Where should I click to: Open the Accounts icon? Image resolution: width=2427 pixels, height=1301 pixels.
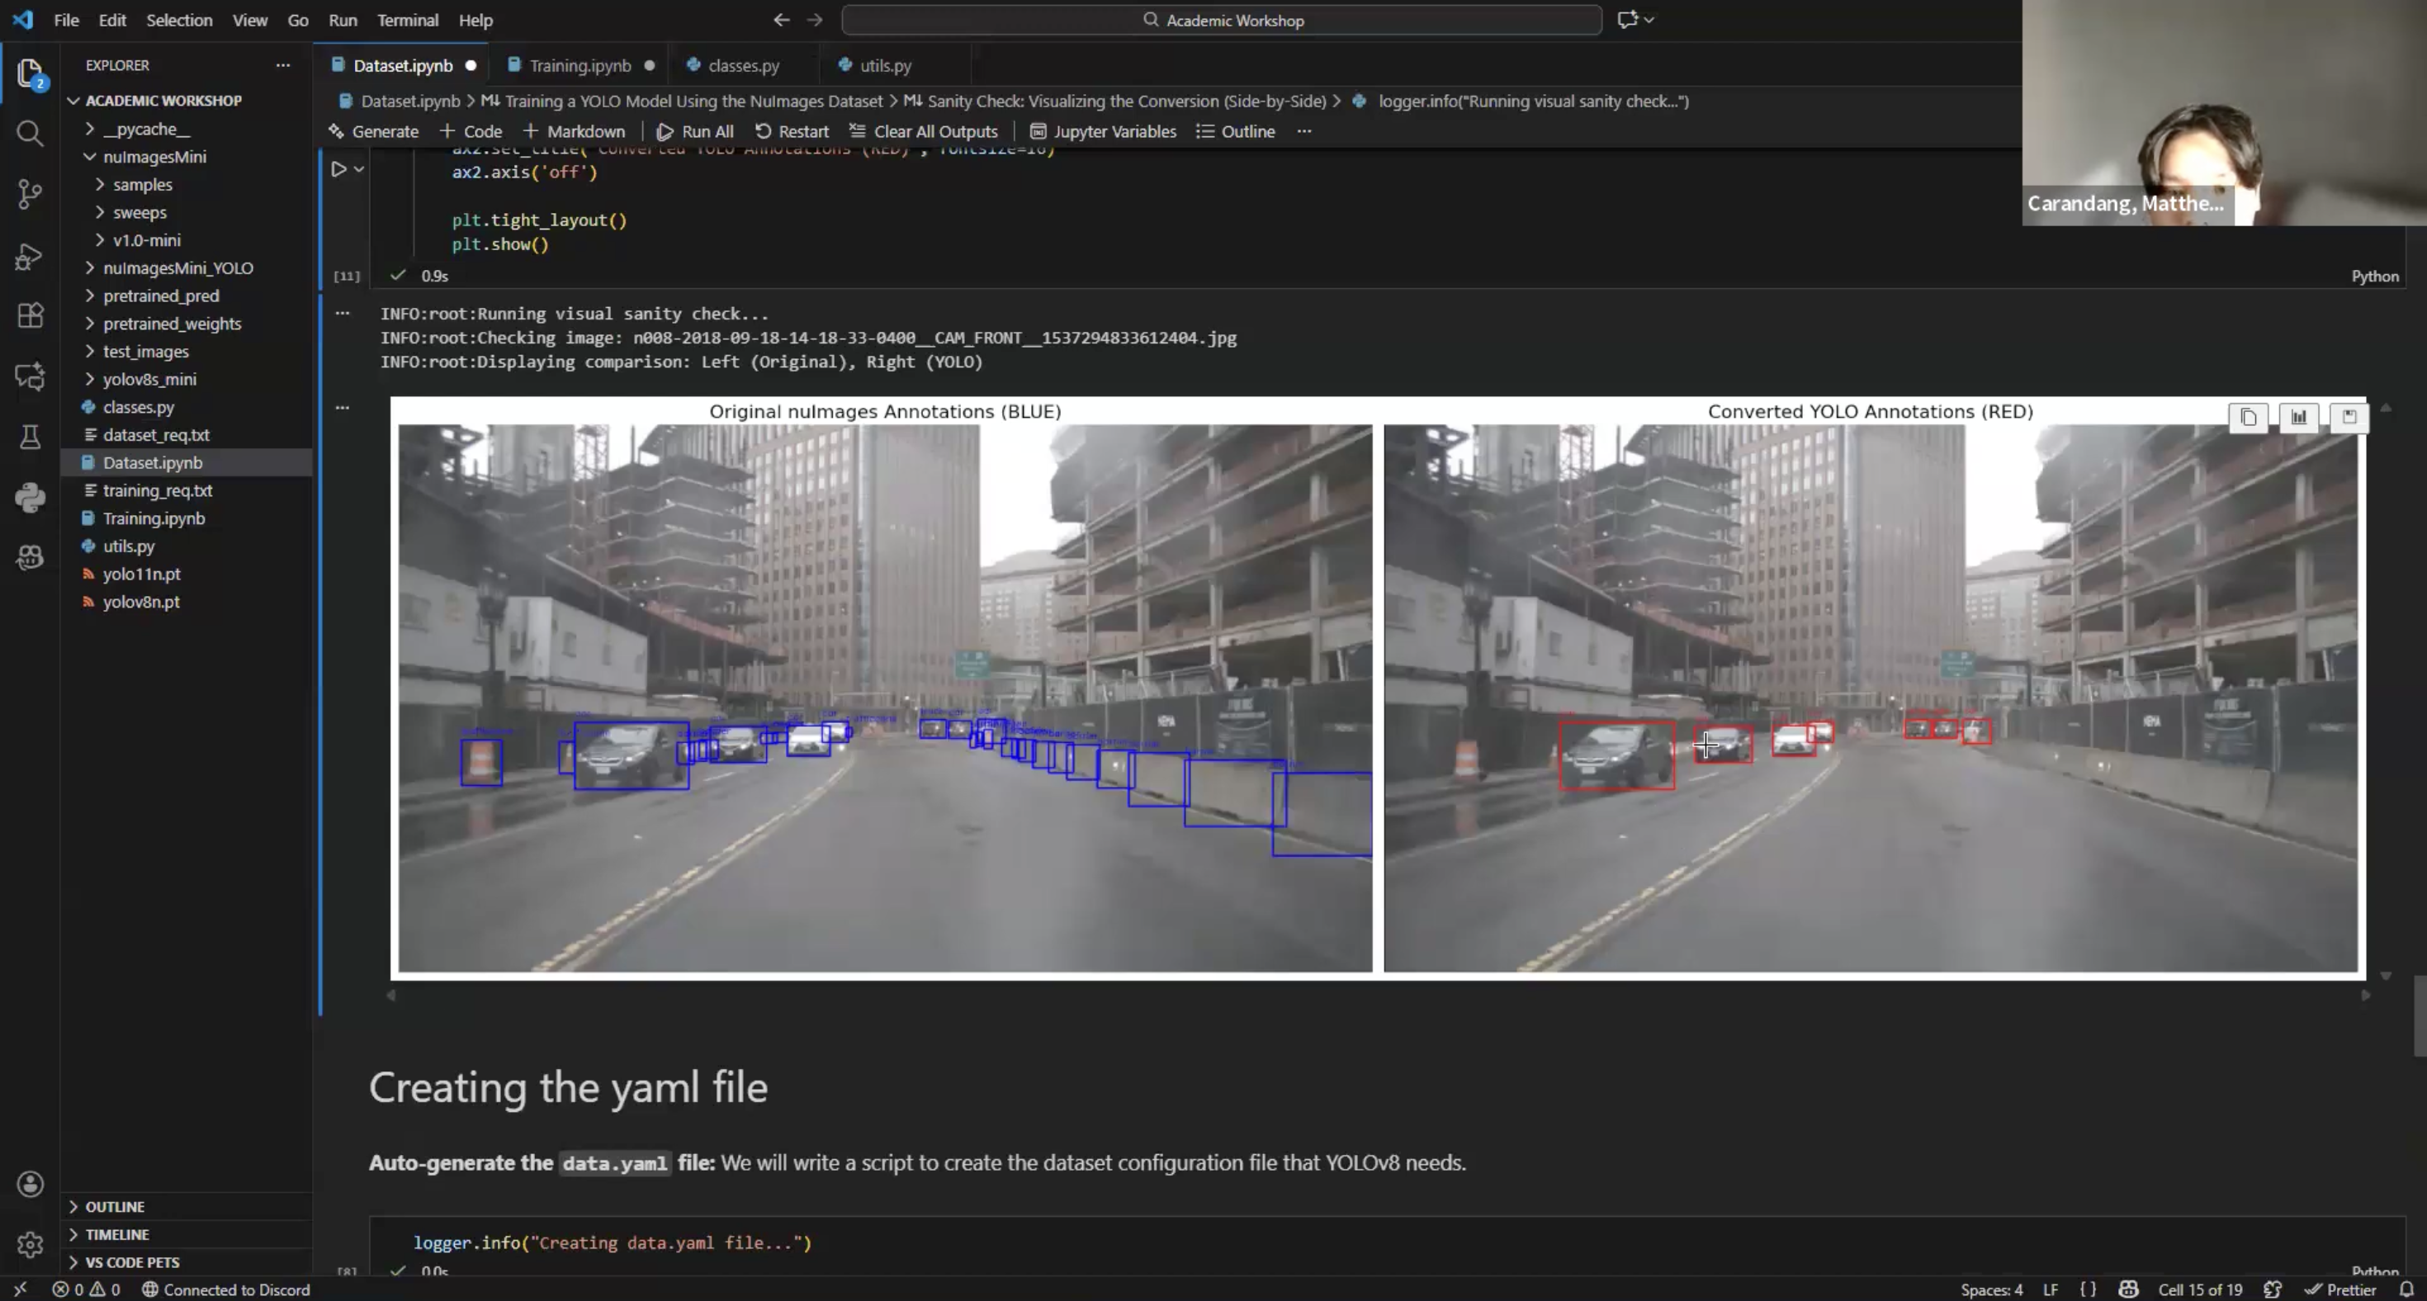pyautogui.click(x=31, y=1183)
